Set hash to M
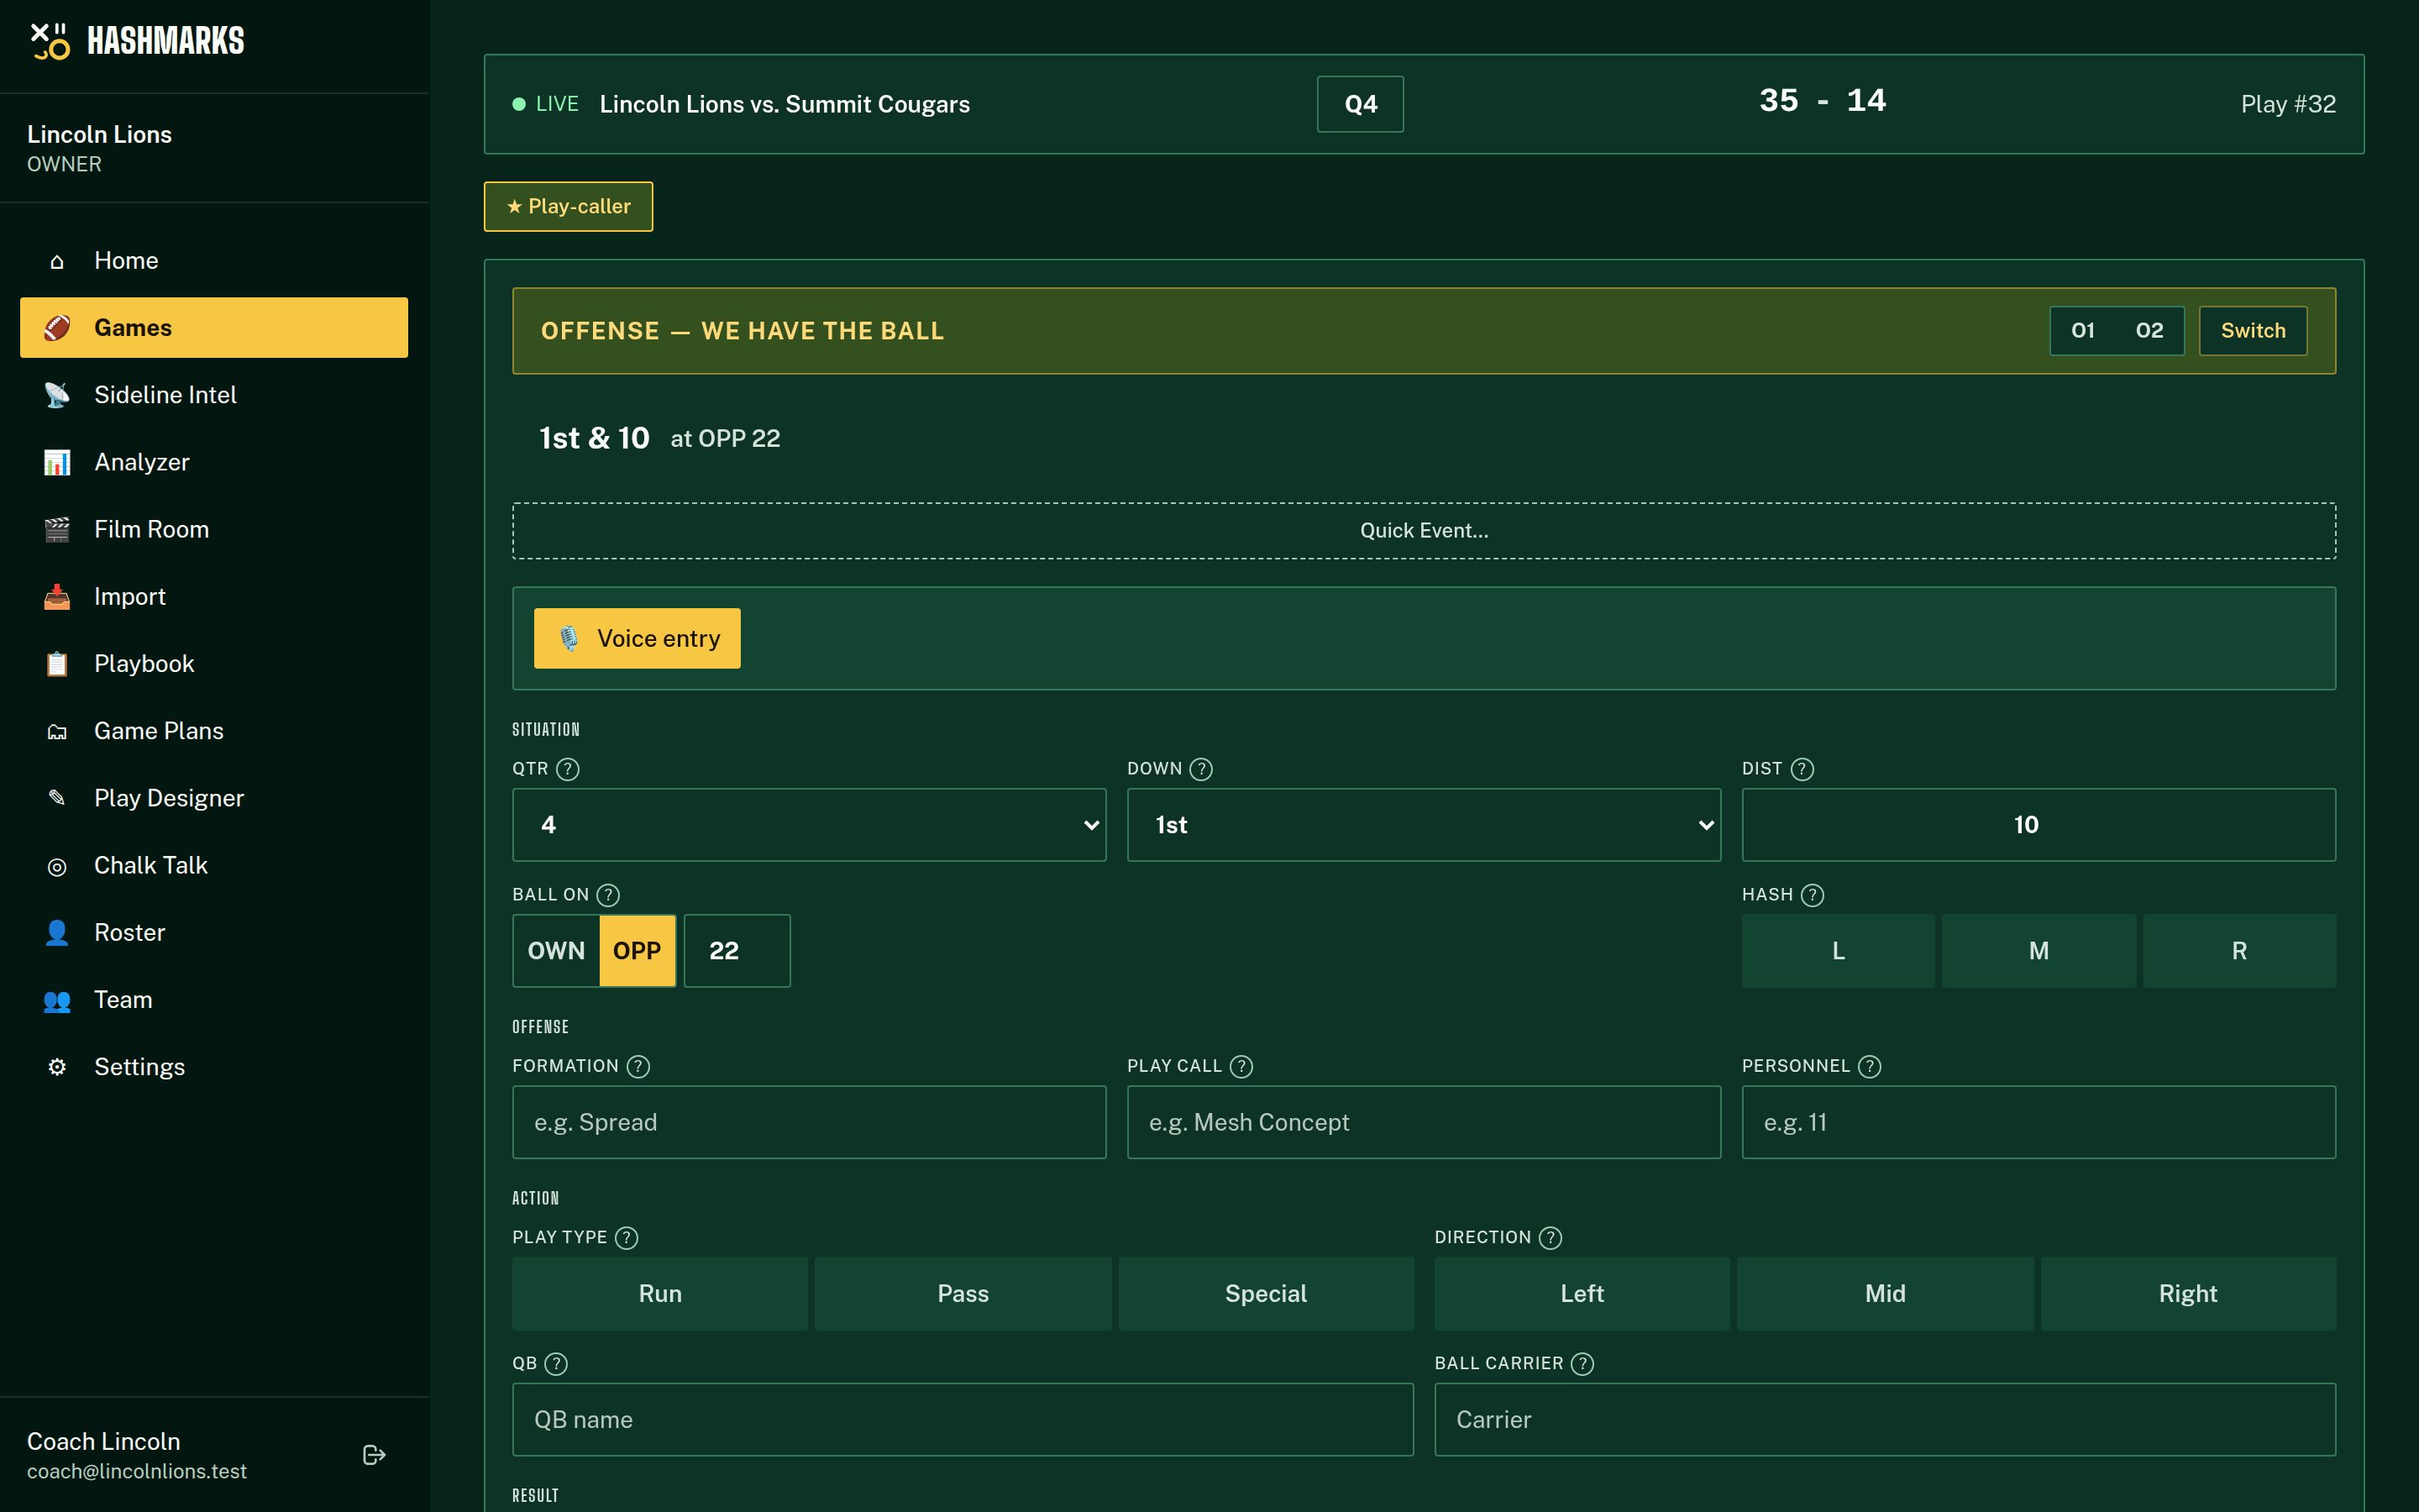Viewport: 2419px width, 1512px height. click(2039, 951)
